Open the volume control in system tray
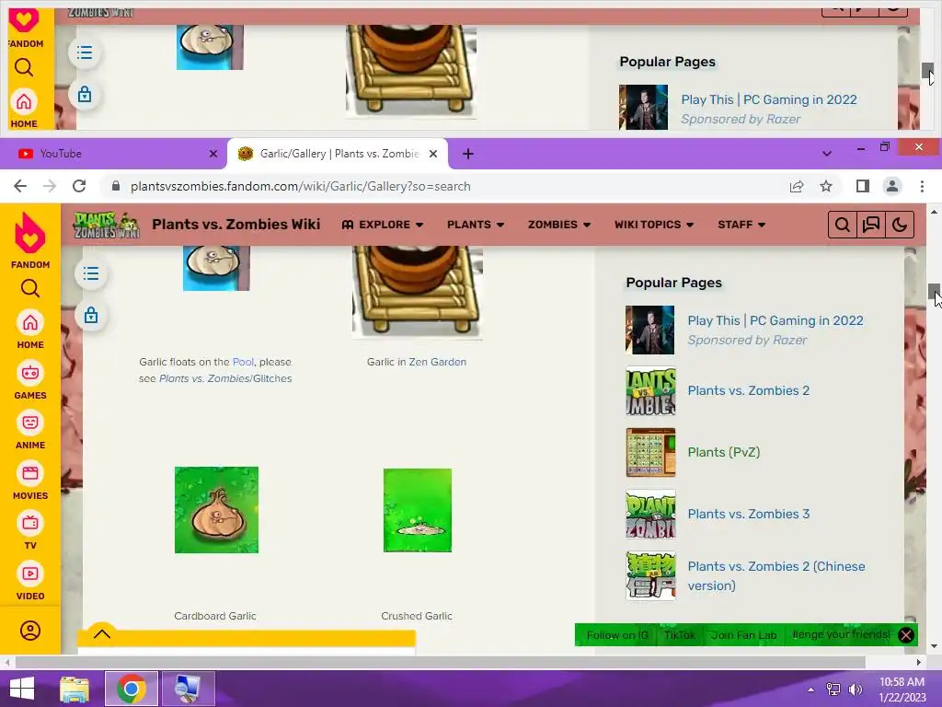Viewport: 942px width, 707px height. pyautogui.click(x=856, y=690)
